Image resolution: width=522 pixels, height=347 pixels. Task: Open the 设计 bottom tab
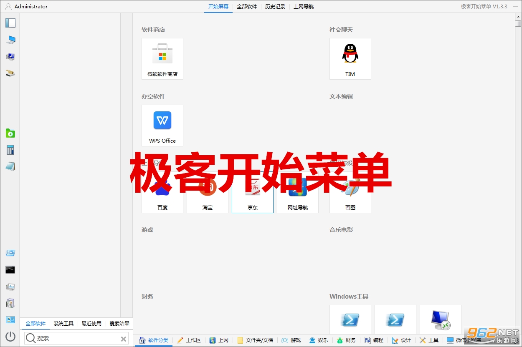tap(401, 340)
